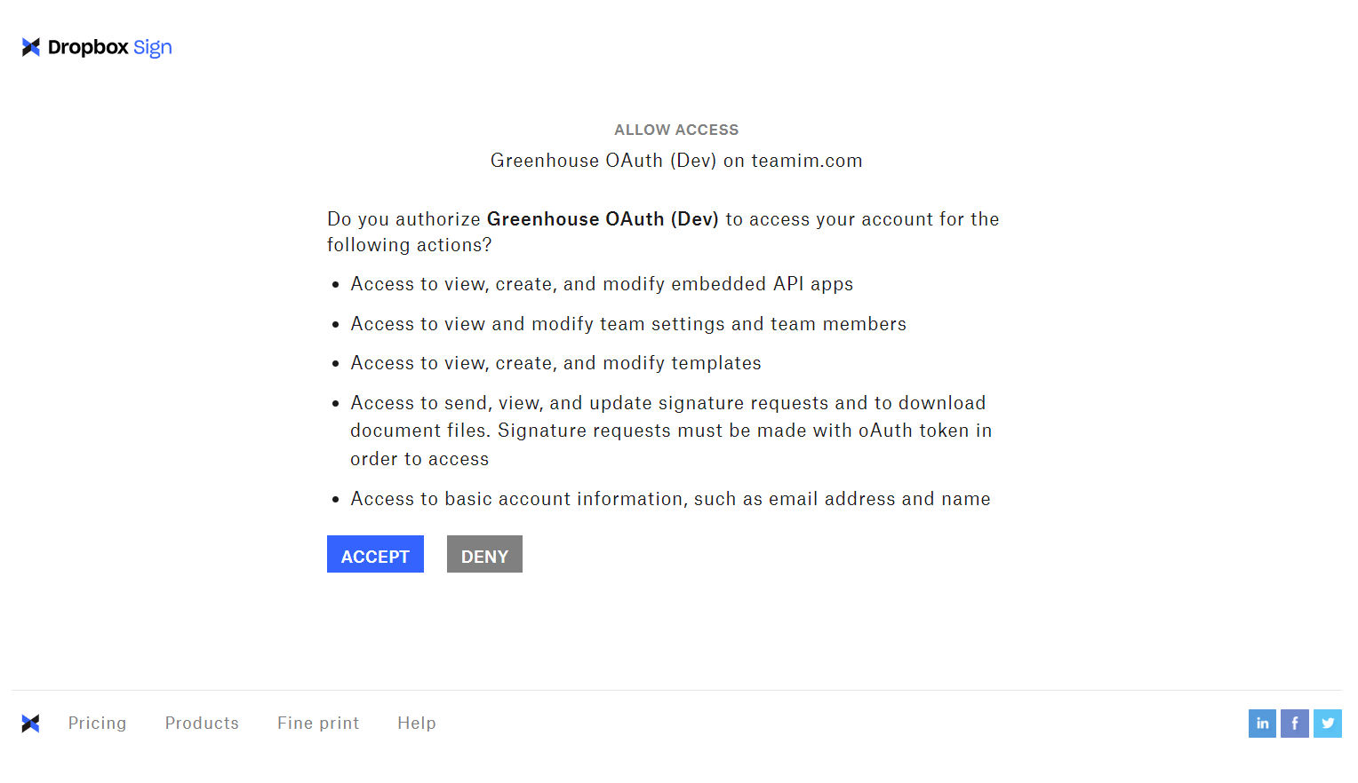
Task: Click the signature requests permission text
Action: [x=670, y=431]
